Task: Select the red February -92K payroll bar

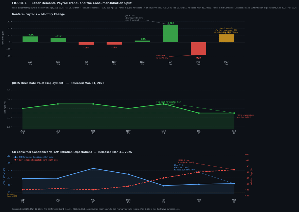Action: (x=198, y=48)
